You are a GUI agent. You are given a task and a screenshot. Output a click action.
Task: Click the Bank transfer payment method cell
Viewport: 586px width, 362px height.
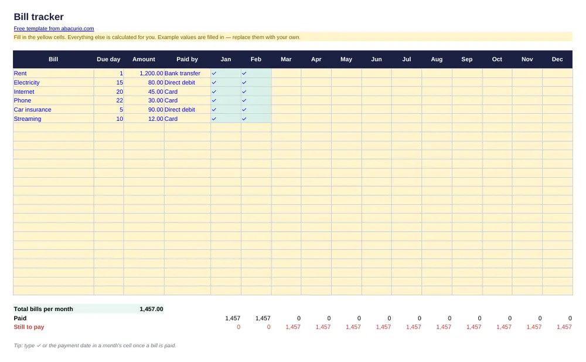tap(188, 73)
